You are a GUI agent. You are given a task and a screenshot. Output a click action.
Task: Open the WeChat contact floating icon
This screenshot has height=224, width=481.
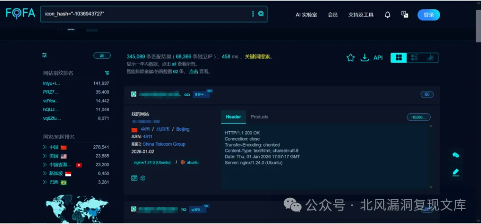tap(455, 155)
